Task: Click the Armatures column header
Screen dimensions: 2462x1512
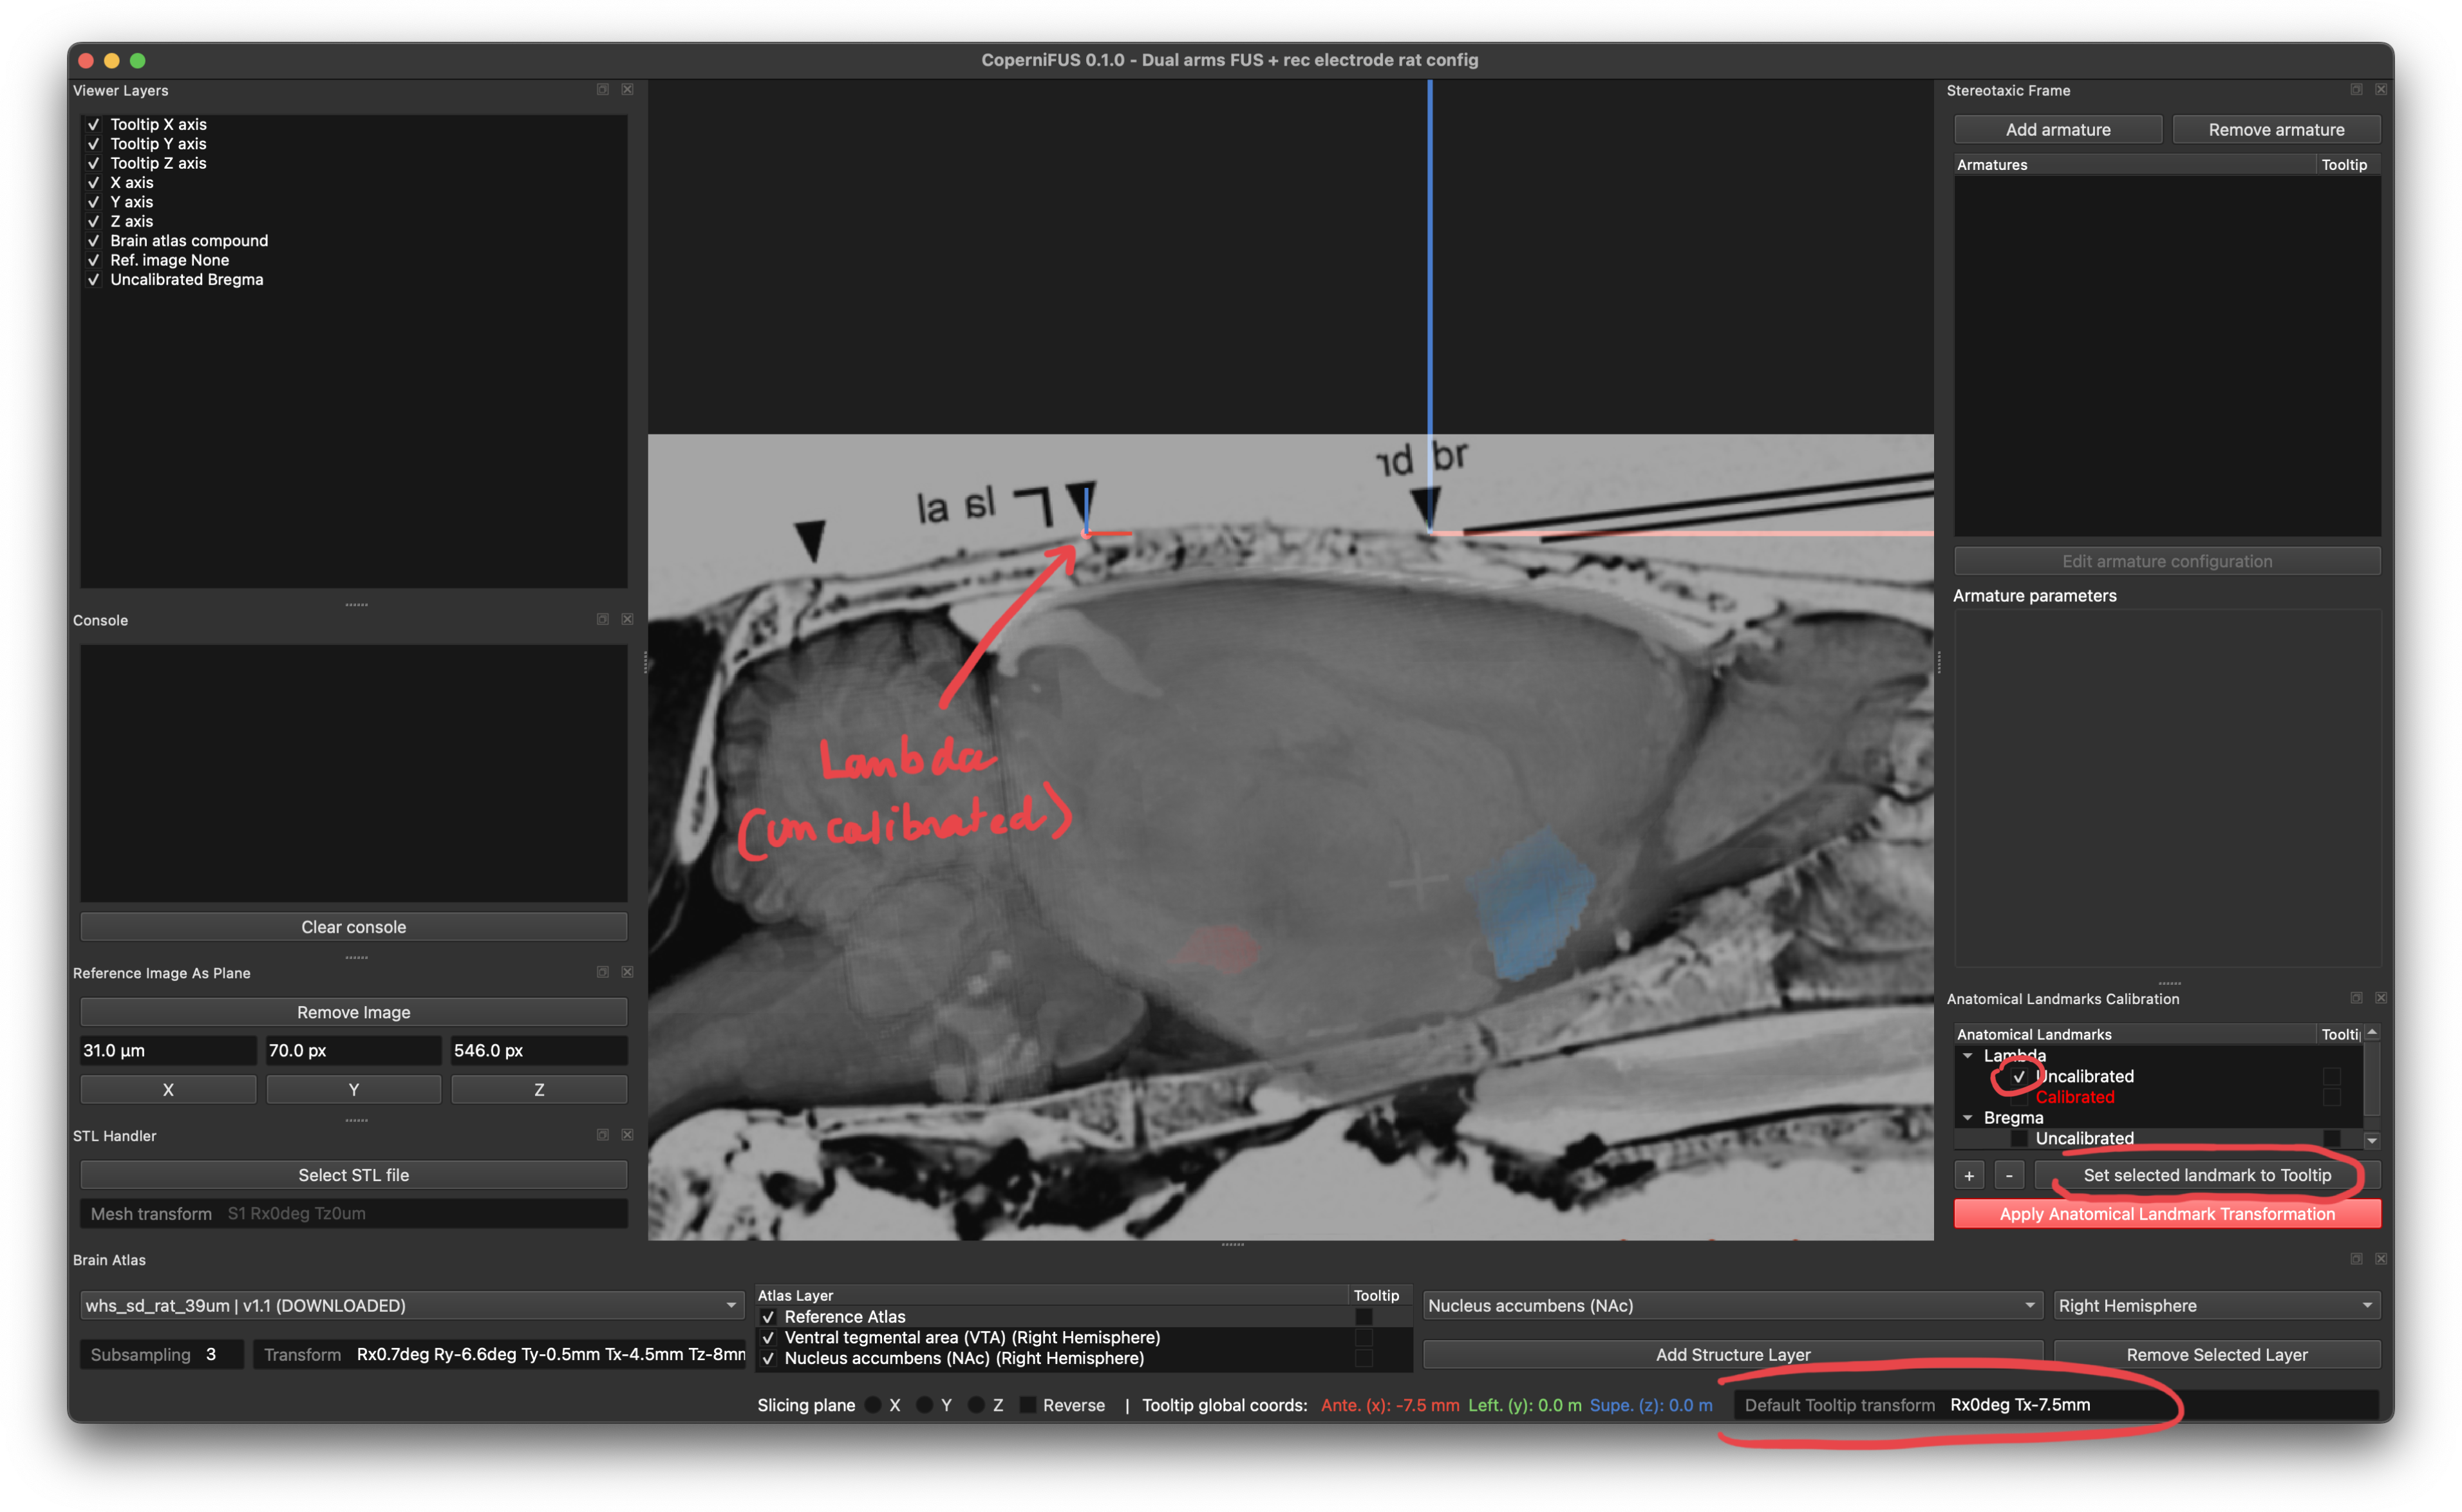Action: tap(2135, 165)
